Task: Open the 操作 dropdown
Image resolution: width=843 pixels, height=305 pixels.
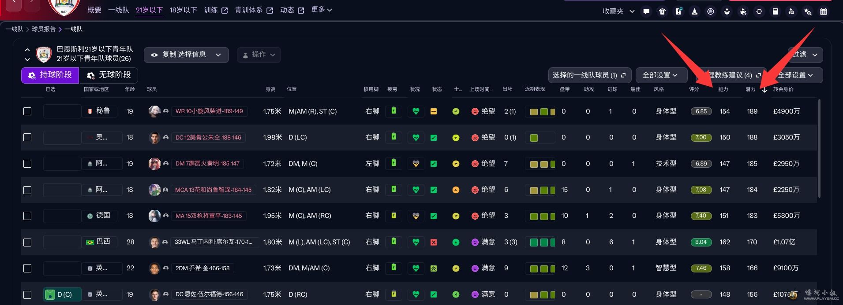Action: click(x=259, y=55)
